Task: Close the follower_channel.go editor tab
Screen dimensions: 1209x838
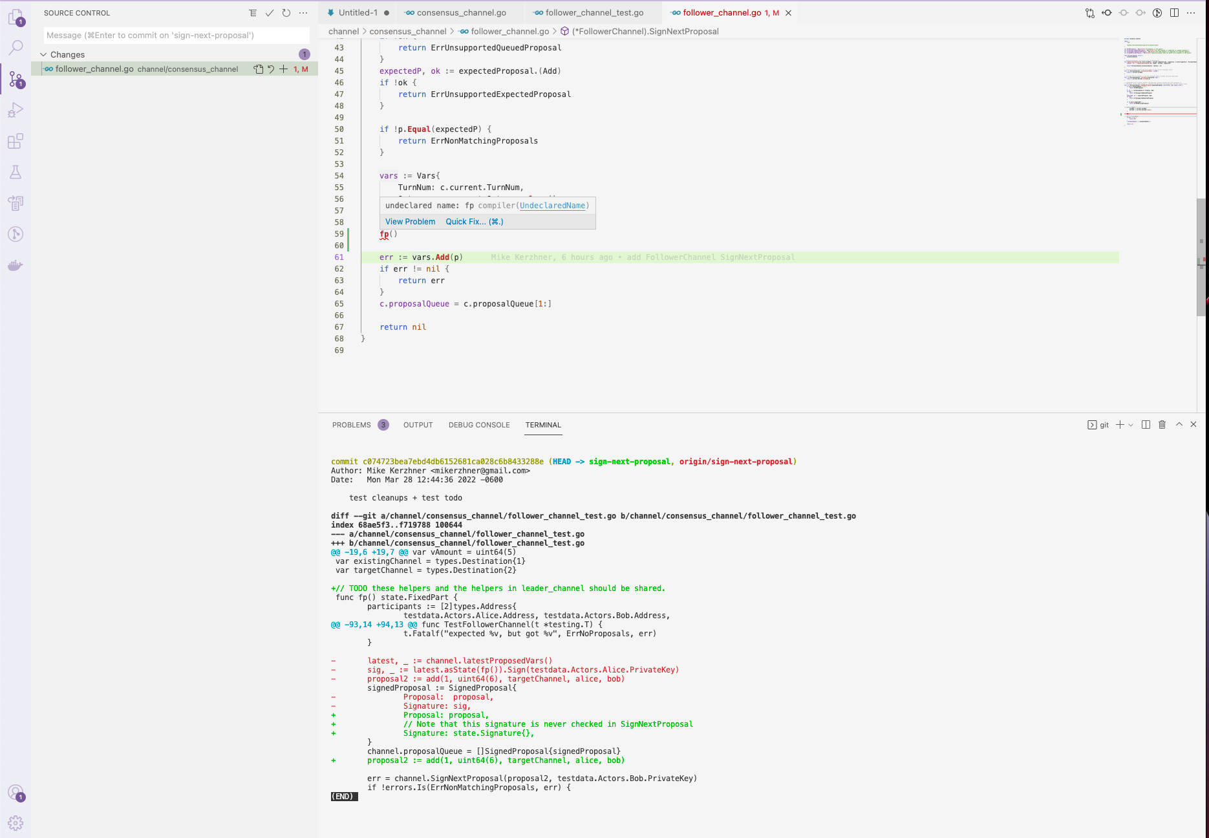Action: 788,13
